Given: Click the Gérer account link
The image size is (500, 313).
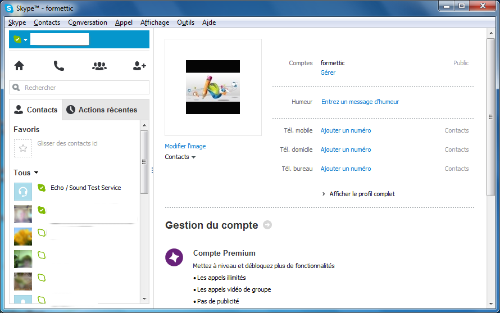Looking at the screenshot, I should point(328,72).
